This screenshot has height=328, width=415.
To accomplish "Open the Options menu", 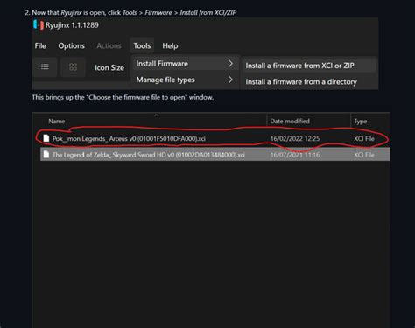I will pos(72,45).
